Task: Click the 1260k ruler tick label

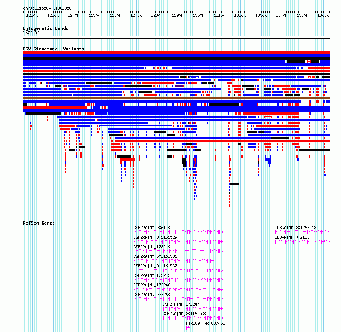Action: click(x=115, y=15)
